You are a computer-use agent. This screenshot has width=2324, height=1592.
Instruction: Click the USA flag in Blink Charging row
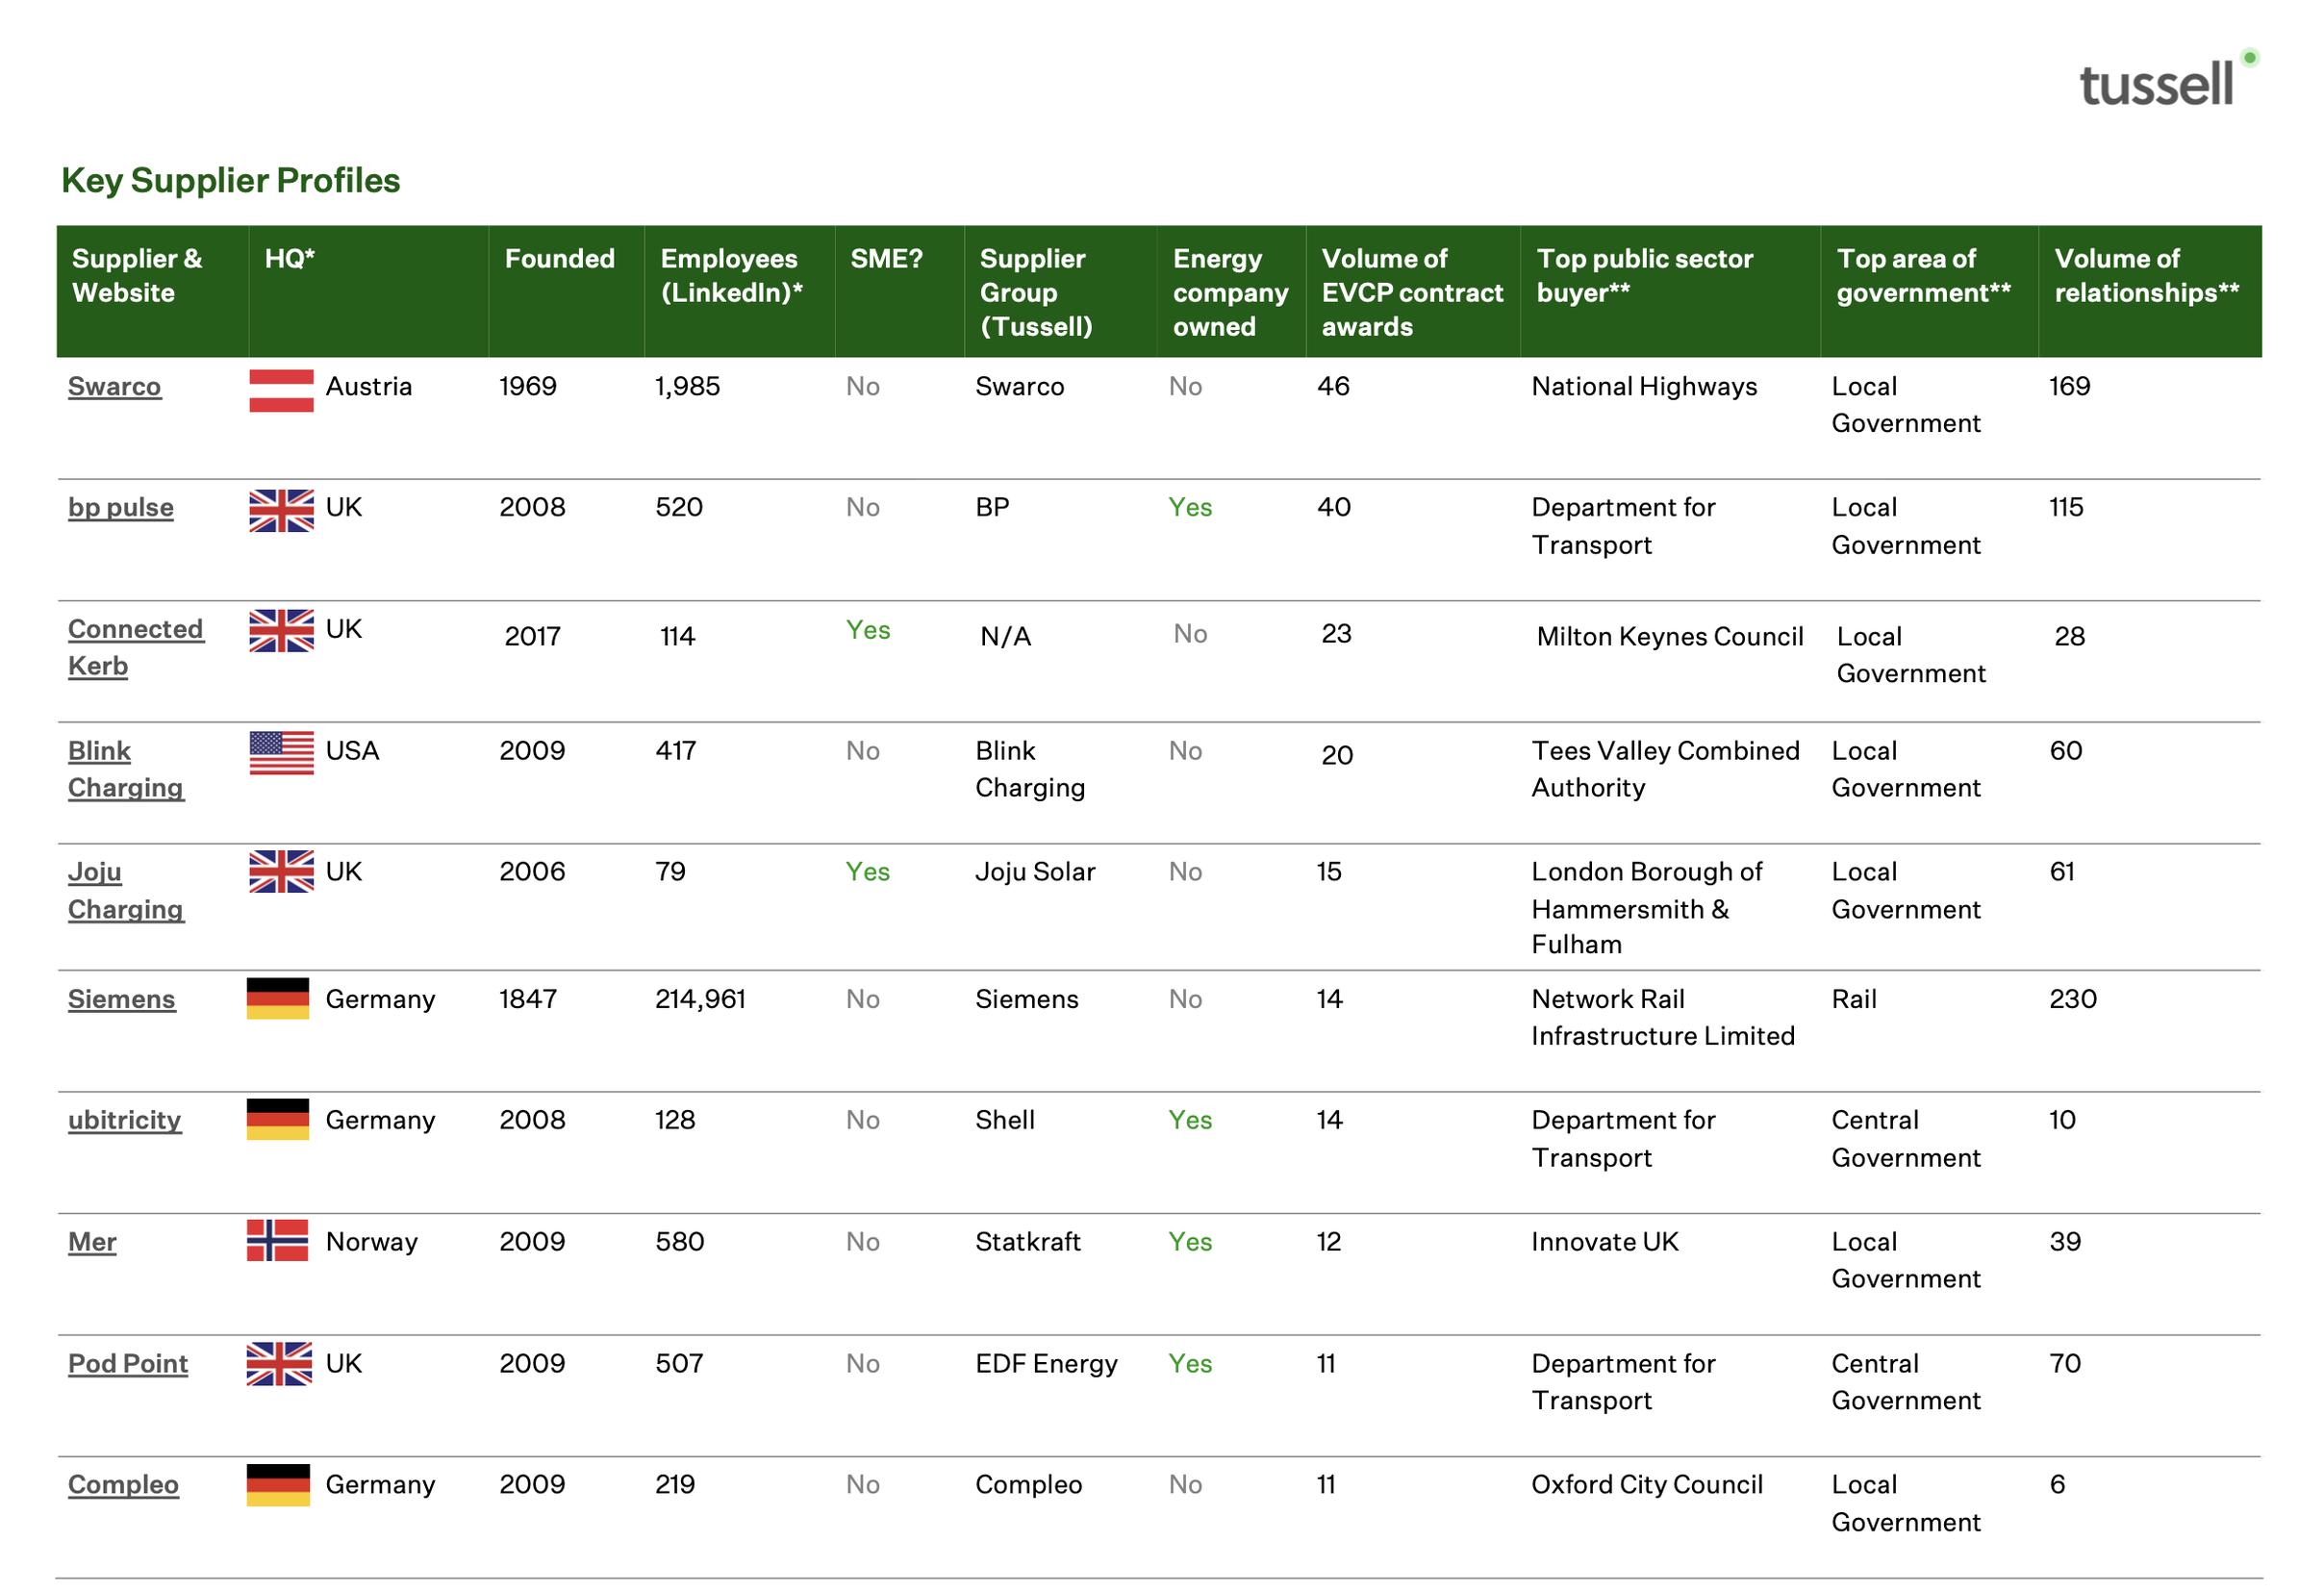pos(281,753)
